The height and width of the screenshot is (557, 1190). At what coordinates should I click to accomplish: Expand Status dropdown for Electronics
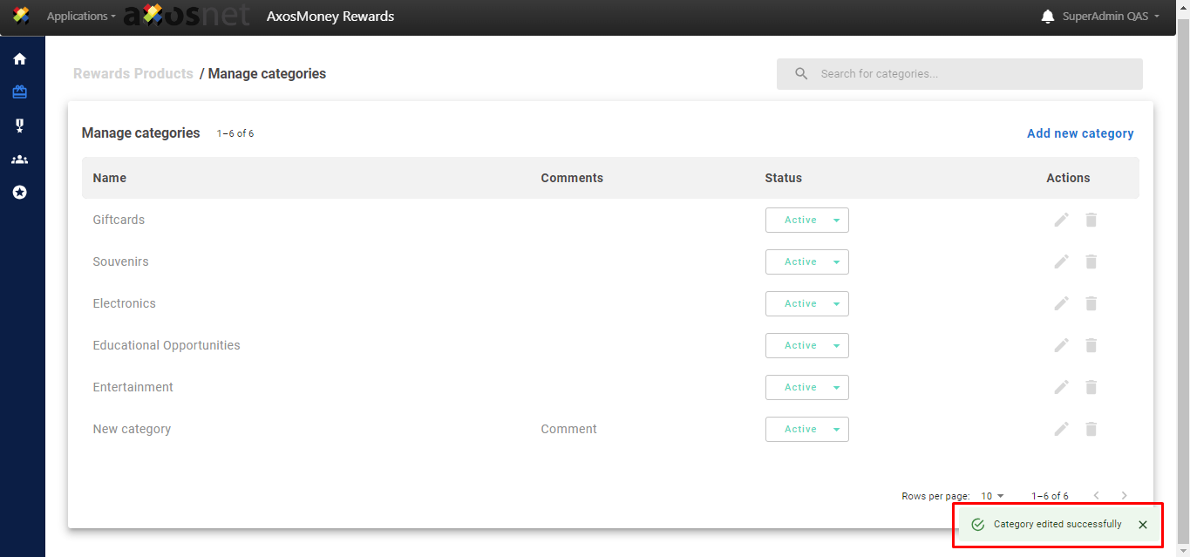pyautogui.click(x=806, y=304)
